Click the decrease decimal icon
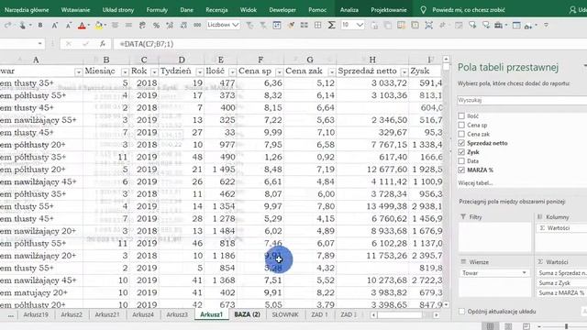This screenshot has height=330, width=587. coord(183,26)
